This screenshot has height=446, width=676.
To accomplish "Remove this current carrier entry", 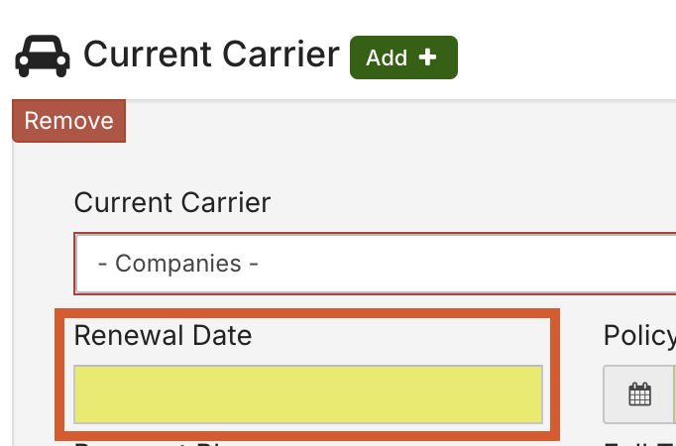I will [68, 121].
